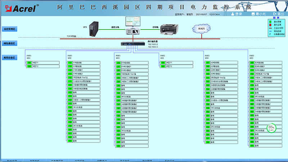Viewport: 288px width, 162px height.
Task: Click green status indicator 92 for 1#变T1
Action: pos(30,63)
